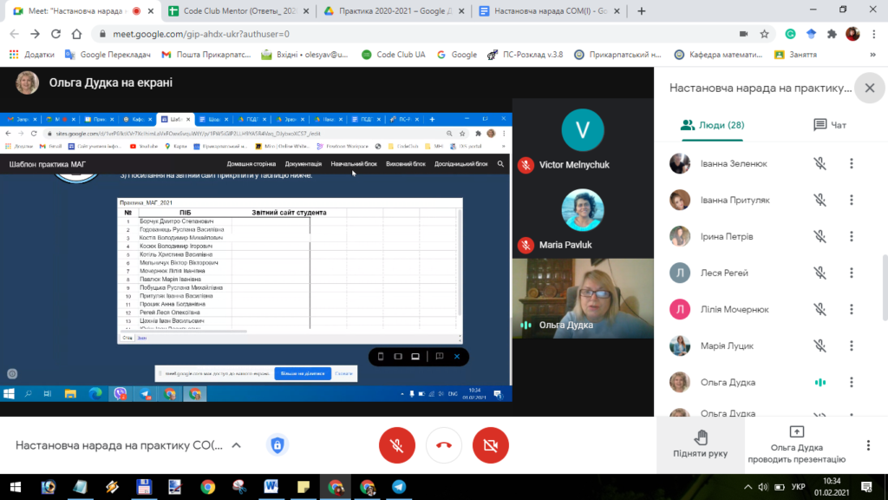This screenshot has height=500, width=888.
Task: Click the blue shield safety icon
Action: (x=277, y=445)
